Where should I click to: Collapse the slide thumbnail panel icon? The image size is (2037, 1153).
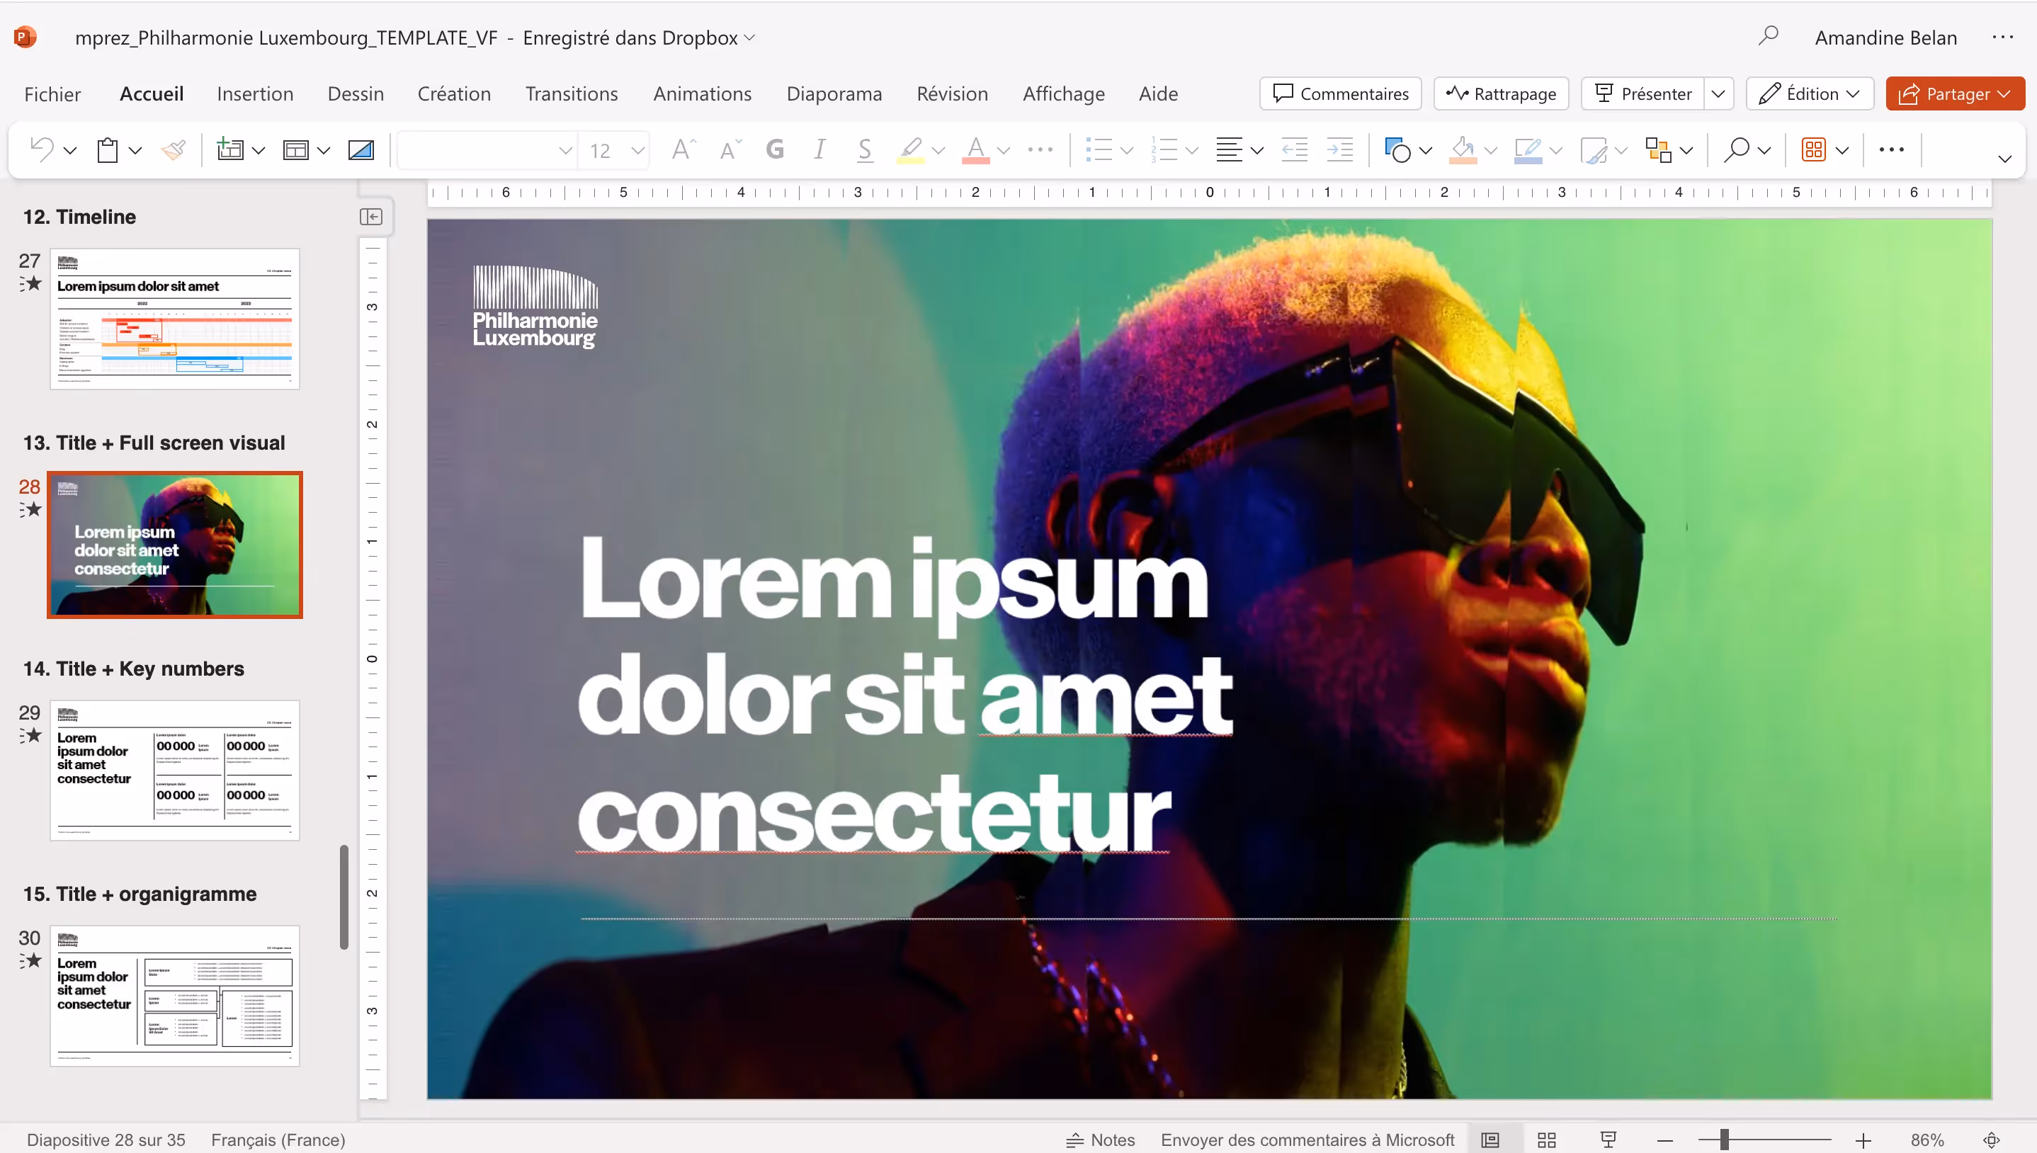pos(370,217)
